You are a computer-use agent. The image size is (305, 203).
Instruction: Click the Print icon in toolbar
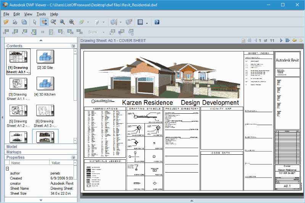pyautogui.click(x=15, y=22)
